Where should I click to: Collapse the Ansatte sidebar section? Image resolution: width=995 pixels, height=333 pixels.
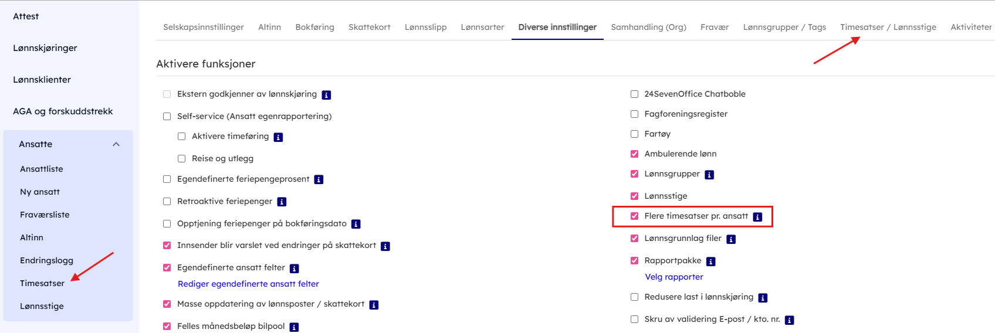116,144
